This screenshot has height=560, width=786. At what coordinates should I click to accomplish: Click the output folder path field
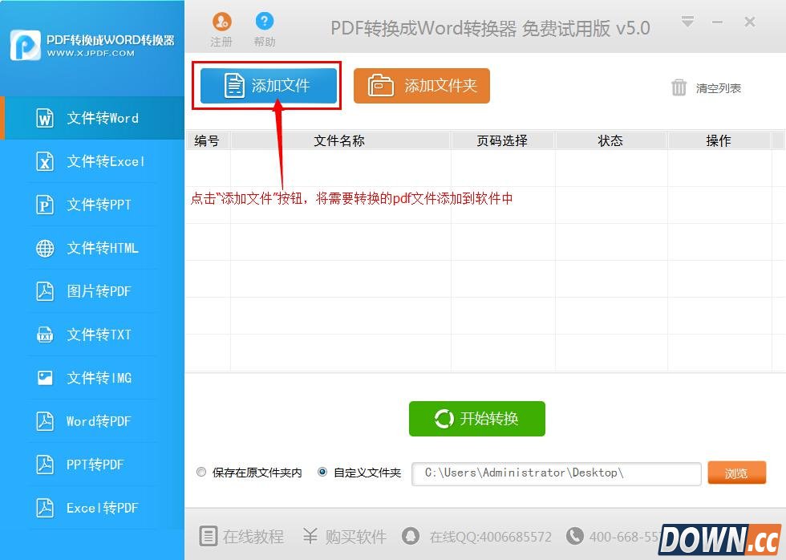[556, 473]
